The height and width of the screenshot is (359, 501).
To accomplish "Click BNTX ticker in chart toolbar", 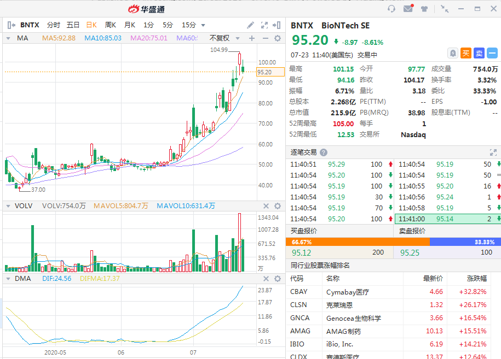I will click(30, 25).
